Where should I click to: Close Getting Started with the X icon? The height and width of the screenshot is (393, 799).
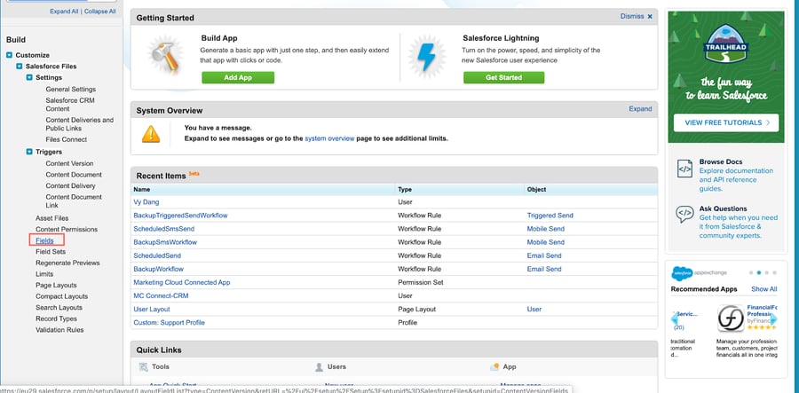pos(650,16)
